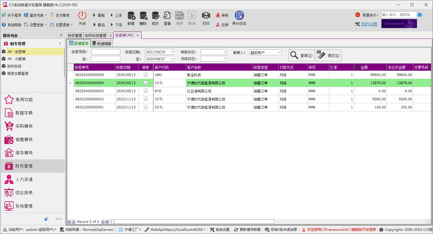This screenshot has width=433, height=234.
Task: Open the 采购模块 cart module
Action: (x=32, y=126)
